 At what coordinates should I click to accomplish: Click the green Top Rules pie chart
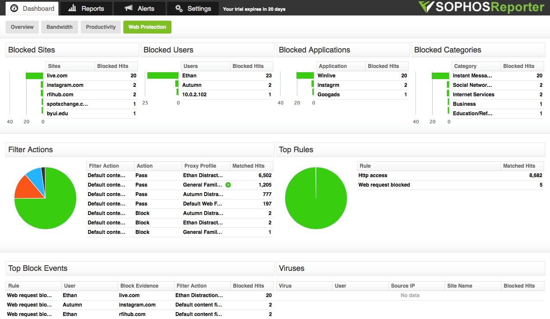[x=316, y=198]
